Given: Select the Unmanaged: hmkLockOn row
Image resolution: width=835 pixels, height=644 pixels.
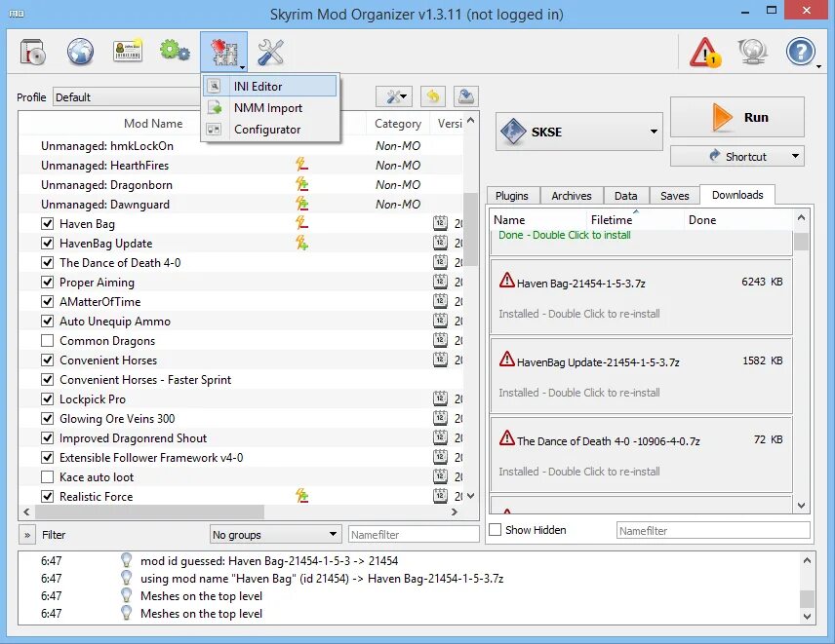Looking at the screenshot, I should (241, 146).
